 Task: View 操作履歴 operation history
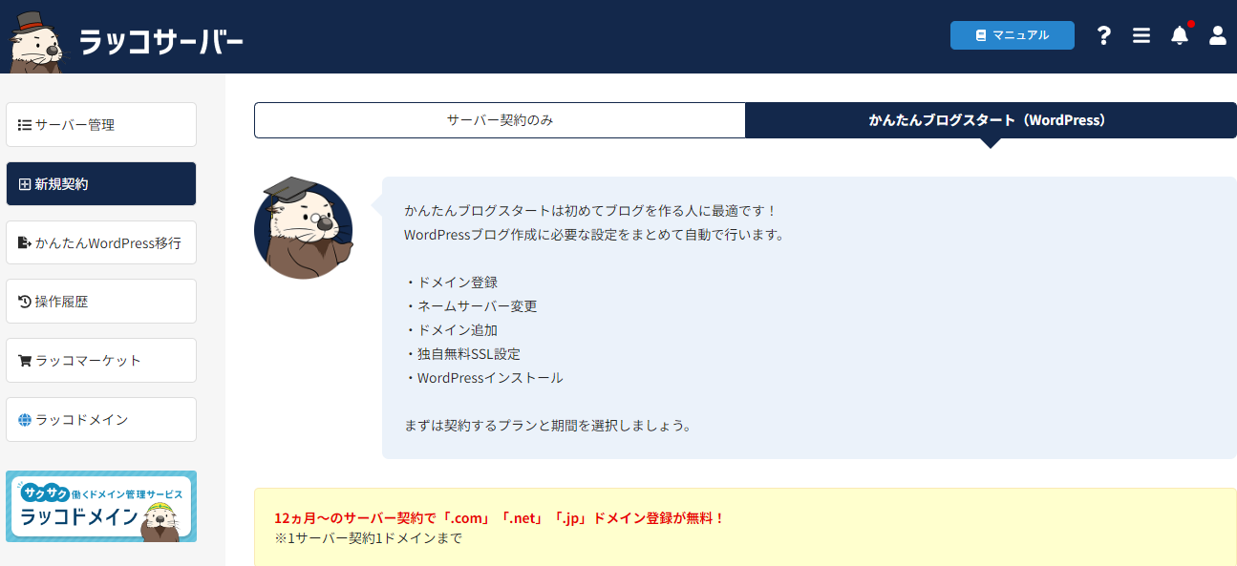click(x=101, y=302)
